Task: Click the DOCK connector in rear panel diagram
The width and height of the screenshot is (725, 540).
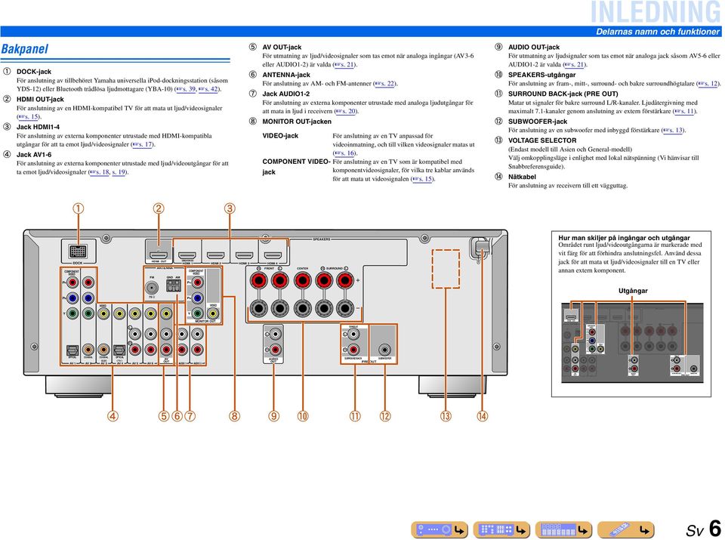Action: pyautogui.click(x=78, y=252)
